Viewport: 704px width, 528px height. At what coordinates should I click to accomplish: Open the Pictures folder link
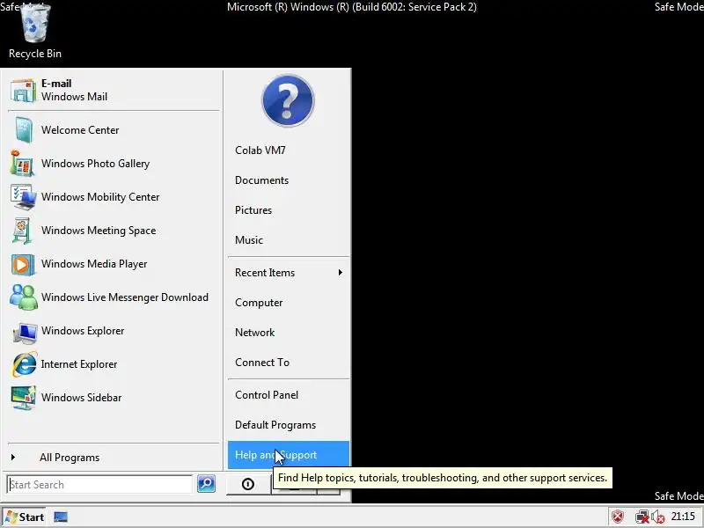[x=253, y=210]
